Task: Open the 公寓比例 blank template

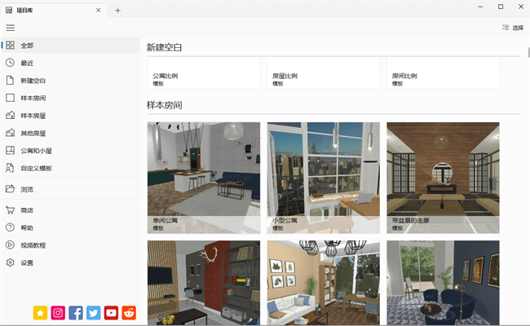Action: coord(204,73)
